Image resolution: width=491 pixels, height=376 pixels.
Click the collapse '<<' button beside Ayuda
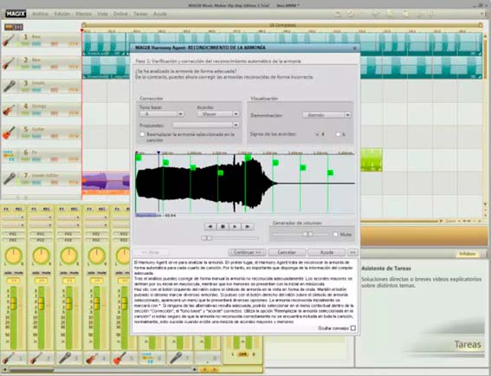[353, 252]
